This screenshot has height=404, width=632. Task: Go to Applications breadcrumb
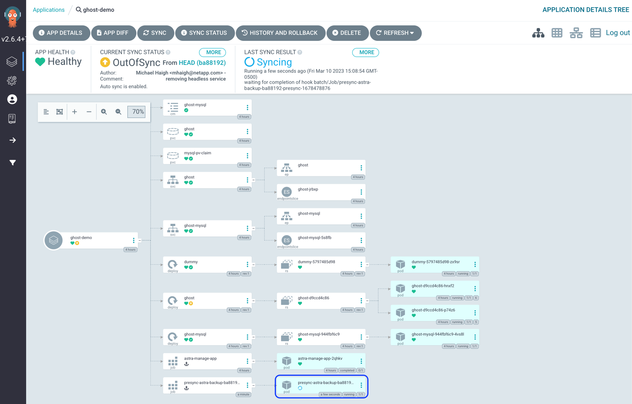[x=49, y=10]
